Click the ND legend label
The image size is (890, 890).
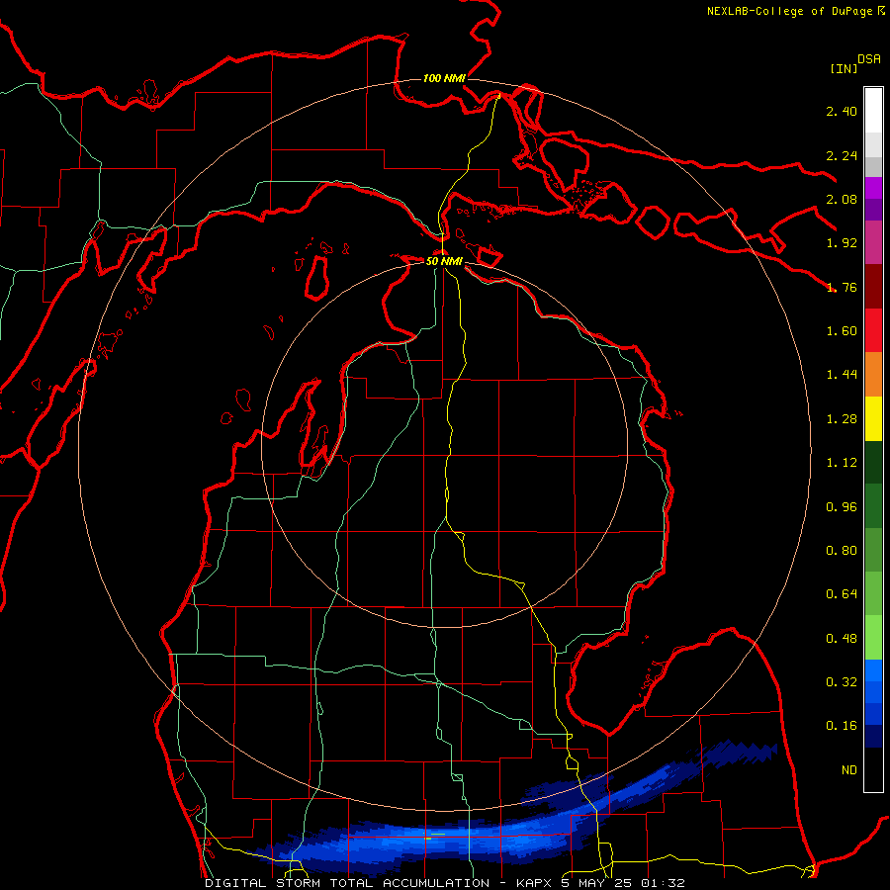tap(849, 770)
